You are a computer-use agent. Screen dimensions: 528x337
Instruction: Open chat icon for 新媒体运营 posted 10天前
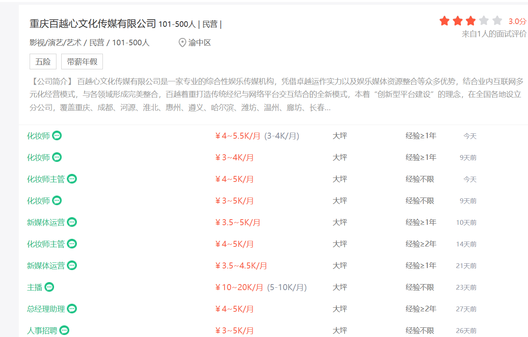[x=72, y=222]
